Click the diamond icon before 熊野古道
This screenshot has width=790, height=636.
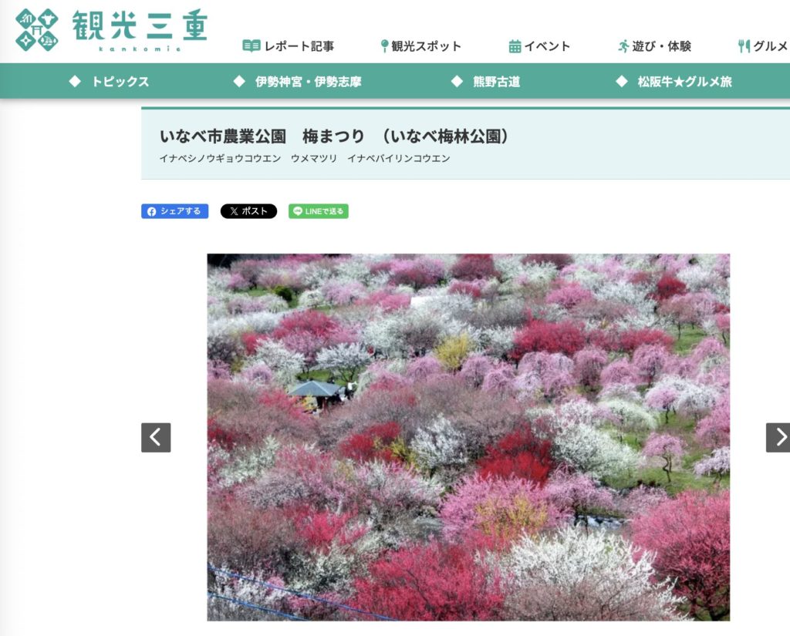(x=457, y=82)
